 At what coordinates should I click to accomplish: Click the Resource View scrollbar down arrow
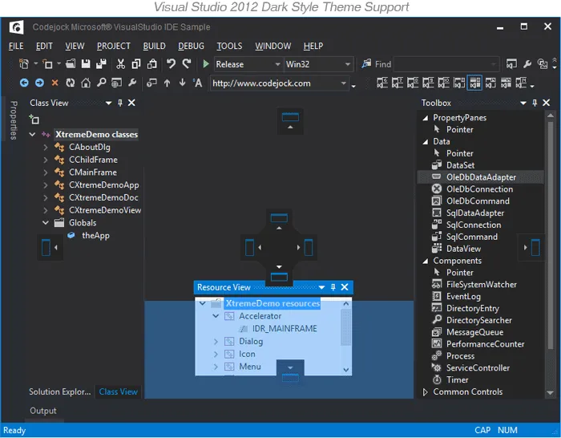click(x=346, y=370)
